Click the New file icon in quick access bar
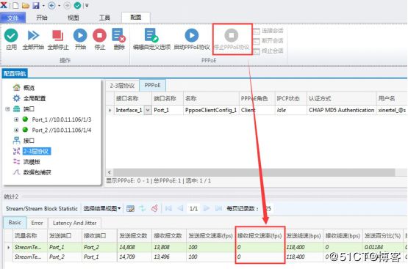 15,5
